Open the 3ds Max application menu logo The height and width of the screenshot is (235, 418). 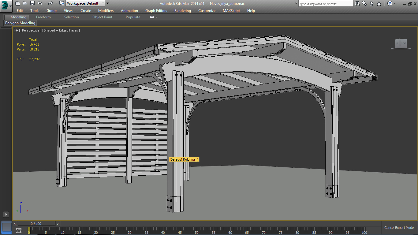point(6,6)
